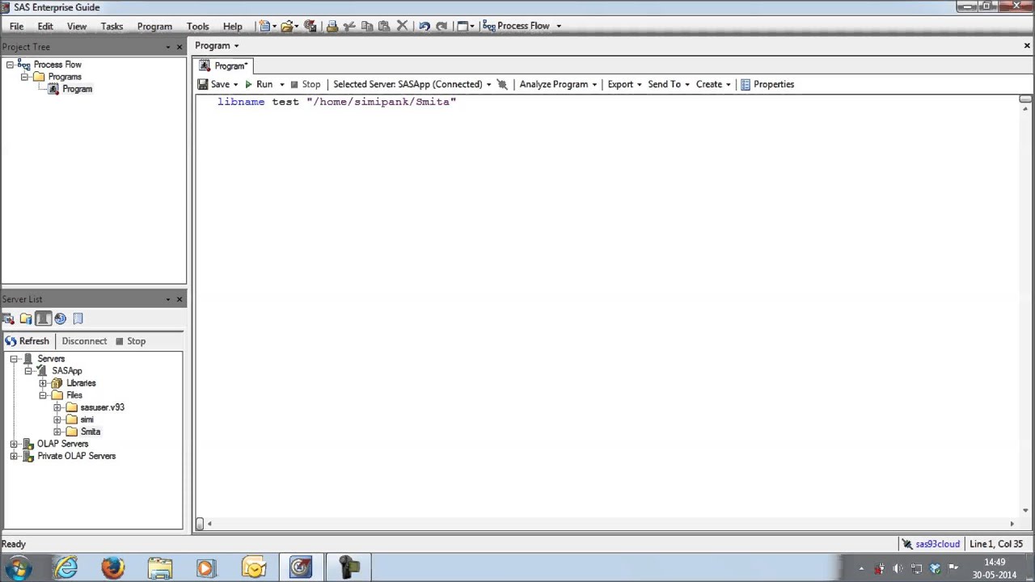The image size is (1035, 582).
Task: Open the Edit menu
Action: tap(45, 26)
